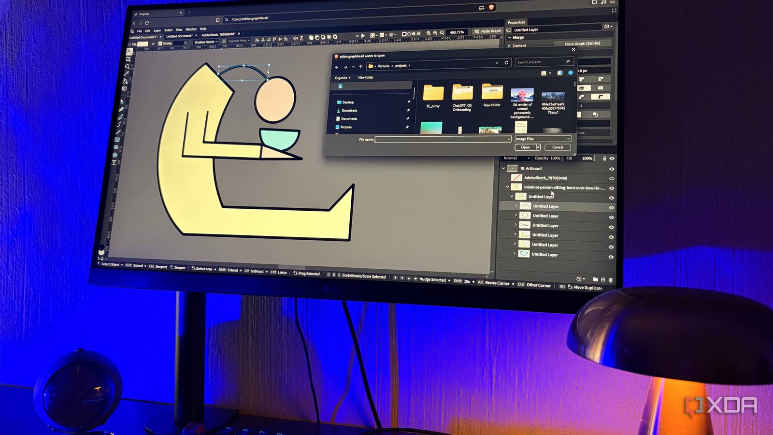Toggle the Stroke checkbox in the options bar

pyautogui.click(x=160, y=43)
